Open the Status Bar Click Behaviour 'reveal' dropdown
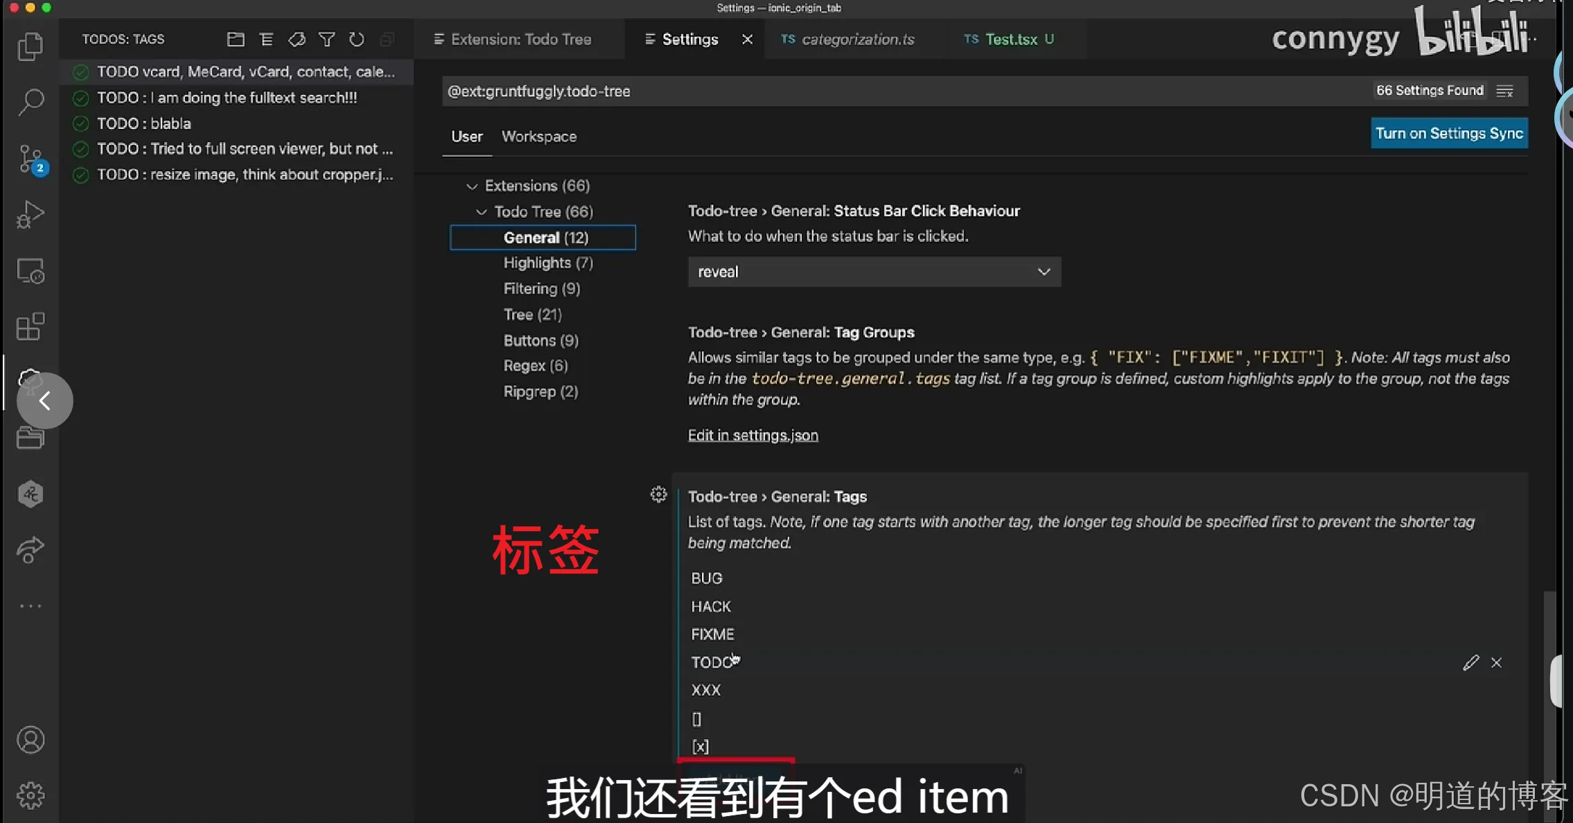The height and width of the screenshot is (823, 1573). click(875, 272)
